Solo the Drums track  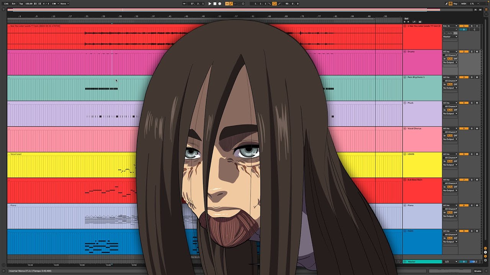pos(472,52)
